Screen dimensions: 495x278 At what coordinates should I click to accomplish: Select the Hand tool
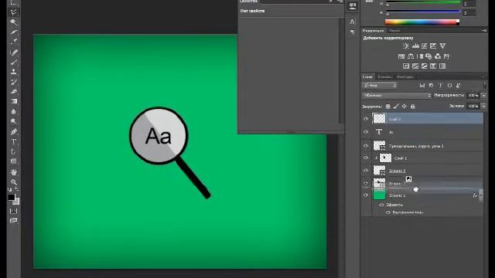coord(14,171)
